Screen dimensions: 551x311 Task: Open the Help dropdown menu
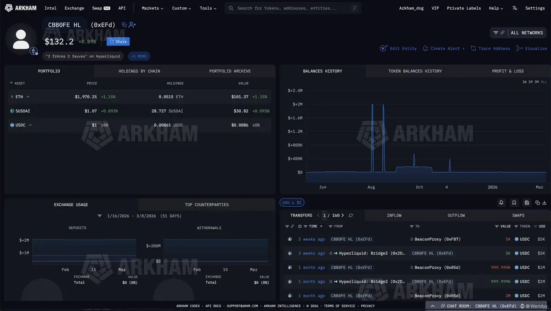pyautogui.click(x=496, y=8)
